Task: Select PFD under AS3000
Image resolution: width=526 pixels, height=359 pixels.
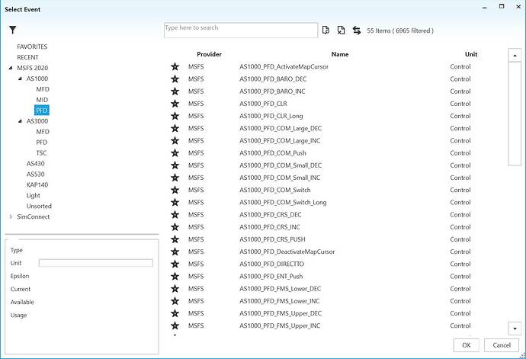Action: [x=42, y=143]
